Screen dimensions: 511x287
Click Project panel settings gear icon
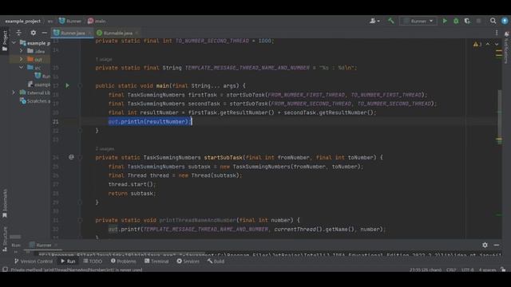pos(34,33)
